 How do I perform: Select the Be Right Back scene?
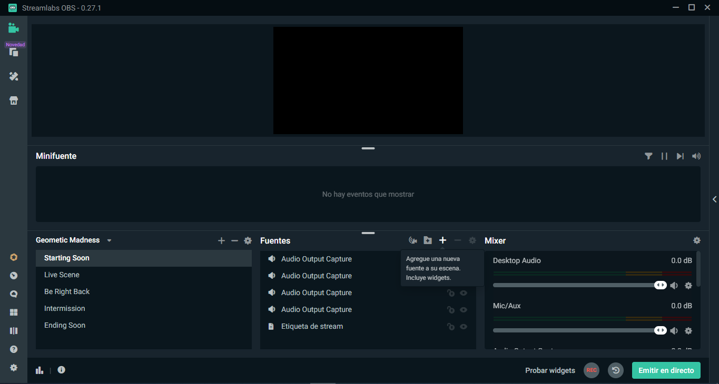point(67,291)
